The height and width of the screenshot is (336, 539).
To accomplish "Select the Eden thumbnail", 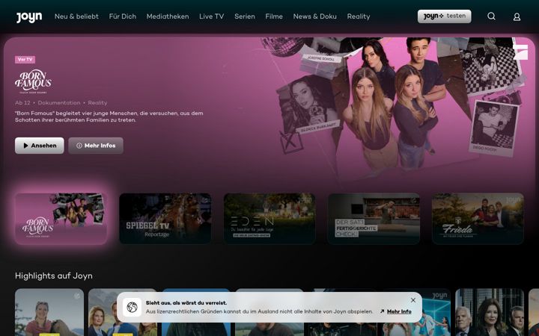I will 269,218.
